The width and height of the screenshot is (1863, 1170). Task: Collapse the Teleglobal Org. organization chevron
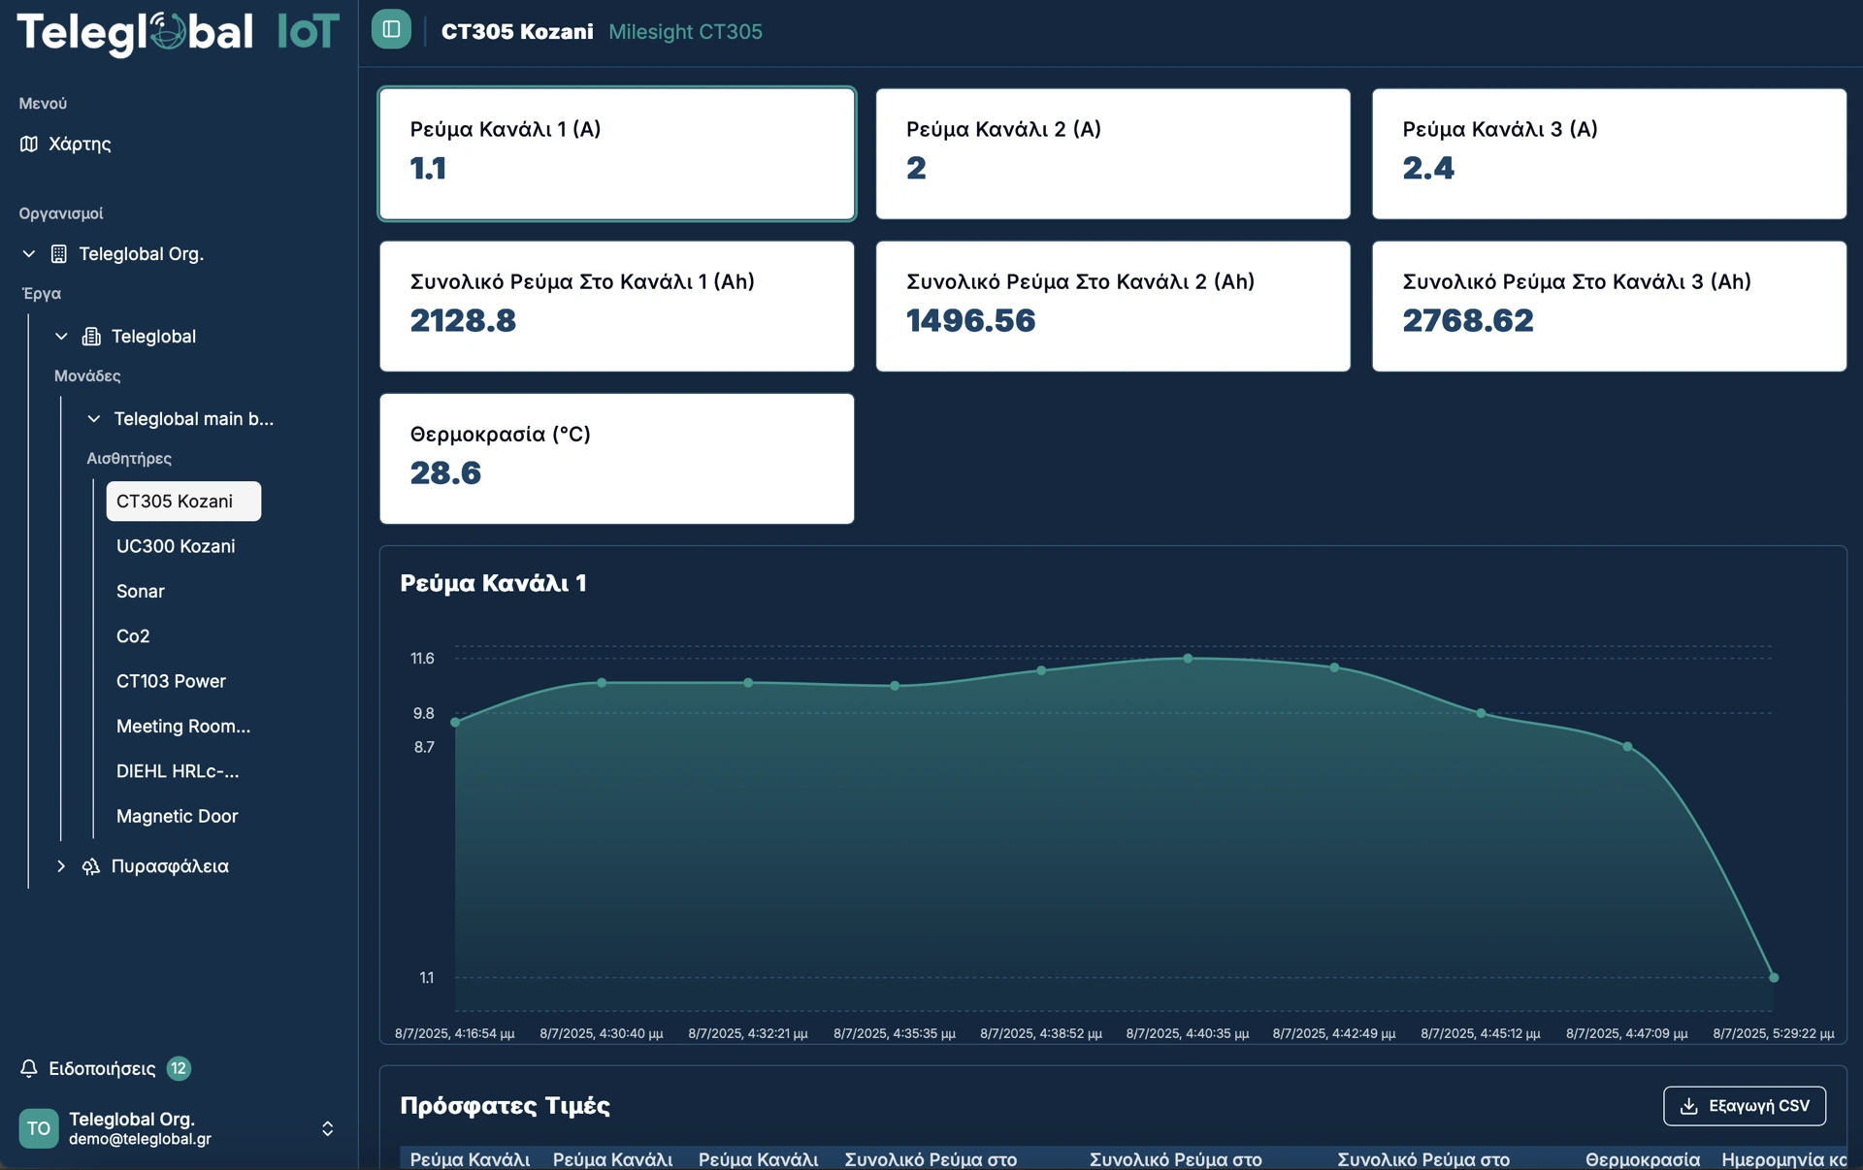pyautogui.click(x=29, y=254)
